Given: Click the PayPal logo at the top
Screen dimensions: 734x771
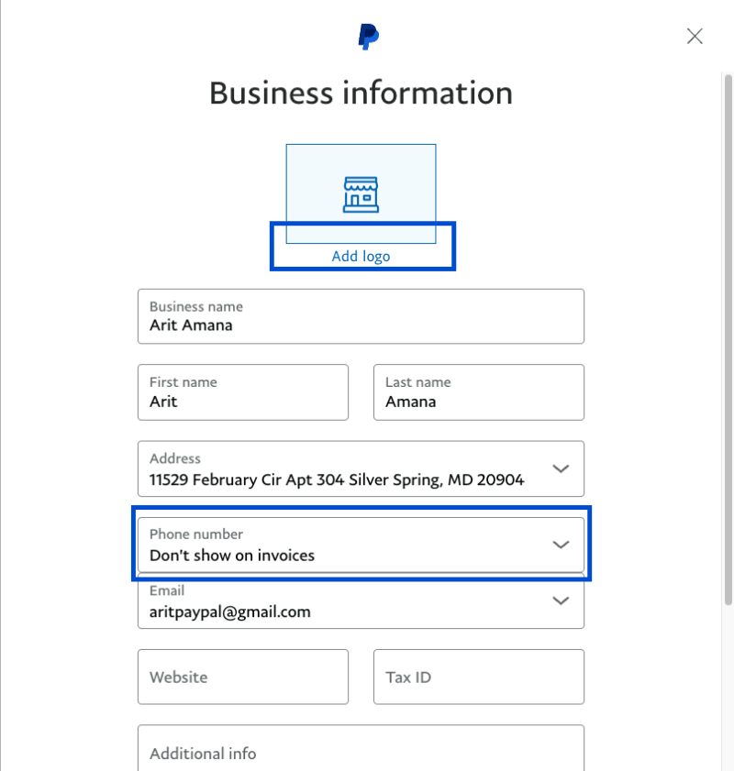Looking at the screenshot, I should [x=368, y=37].
